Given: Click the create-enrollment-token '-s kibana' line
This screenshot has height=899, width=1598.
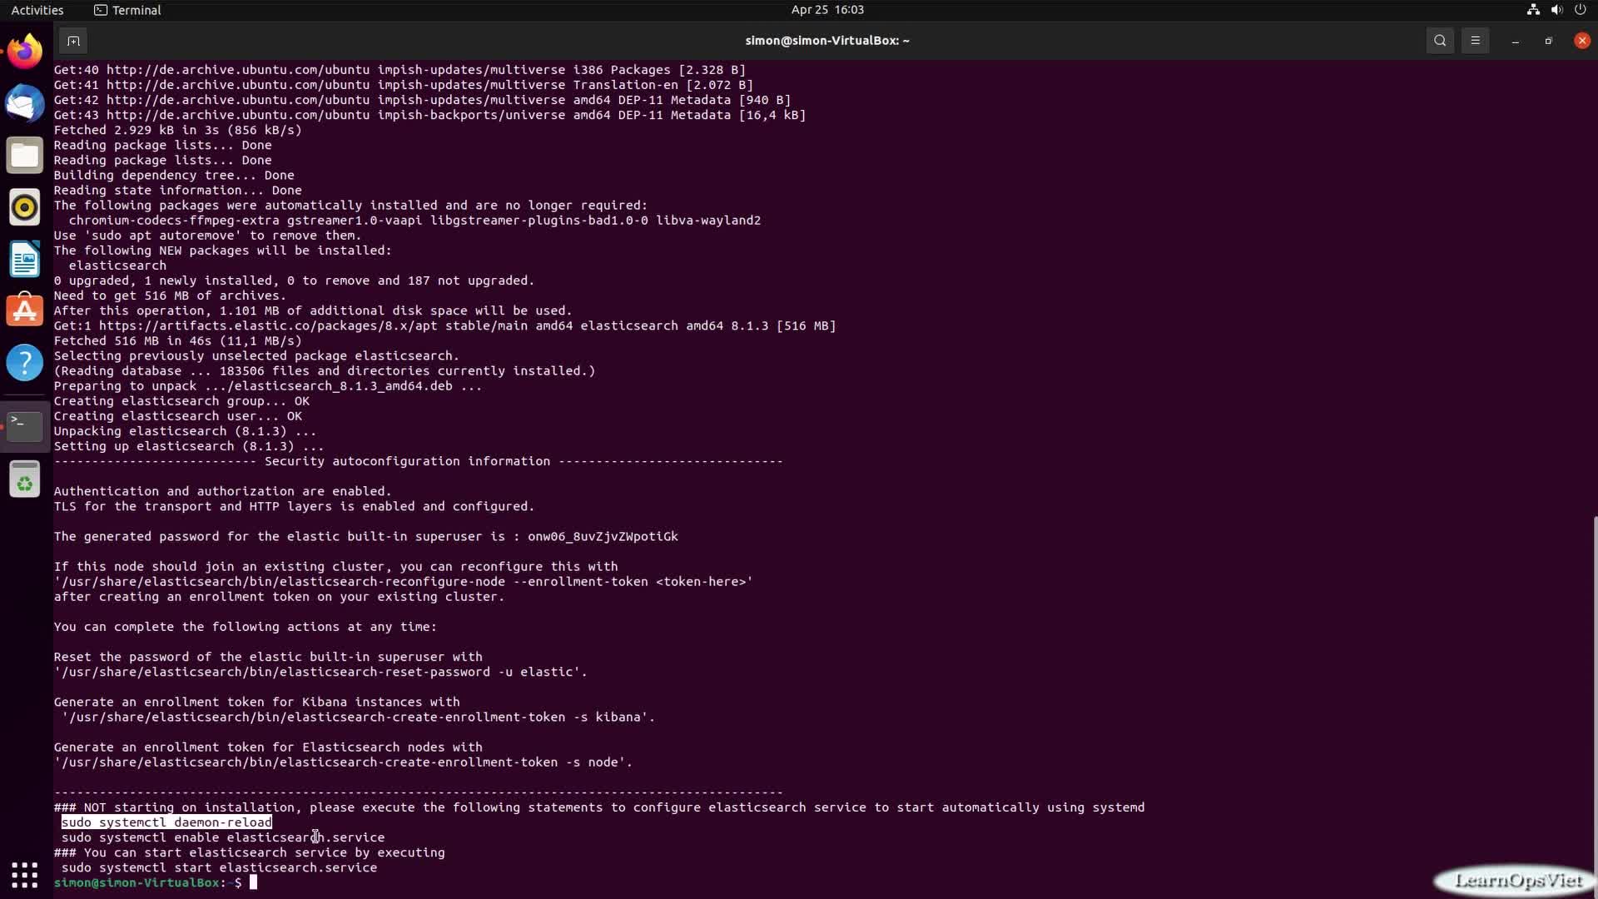Looking at the screenshot, I should tap(358, 717).
